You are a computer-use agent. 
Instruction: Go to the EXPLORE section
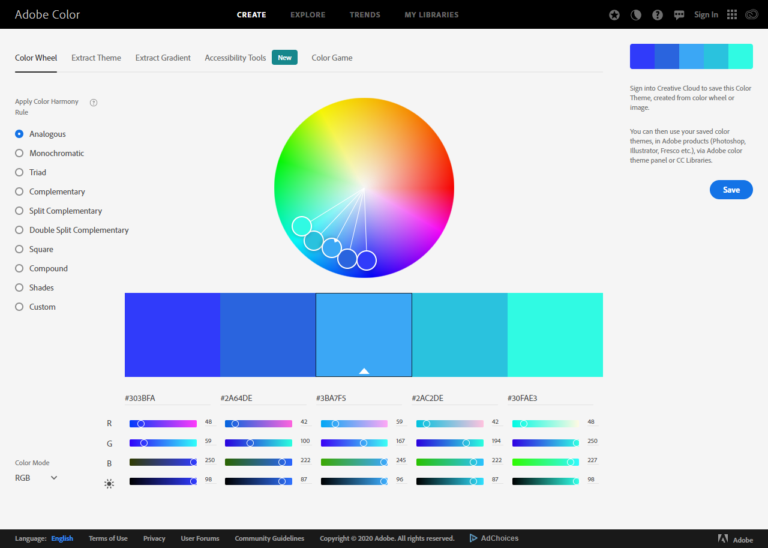308,15
